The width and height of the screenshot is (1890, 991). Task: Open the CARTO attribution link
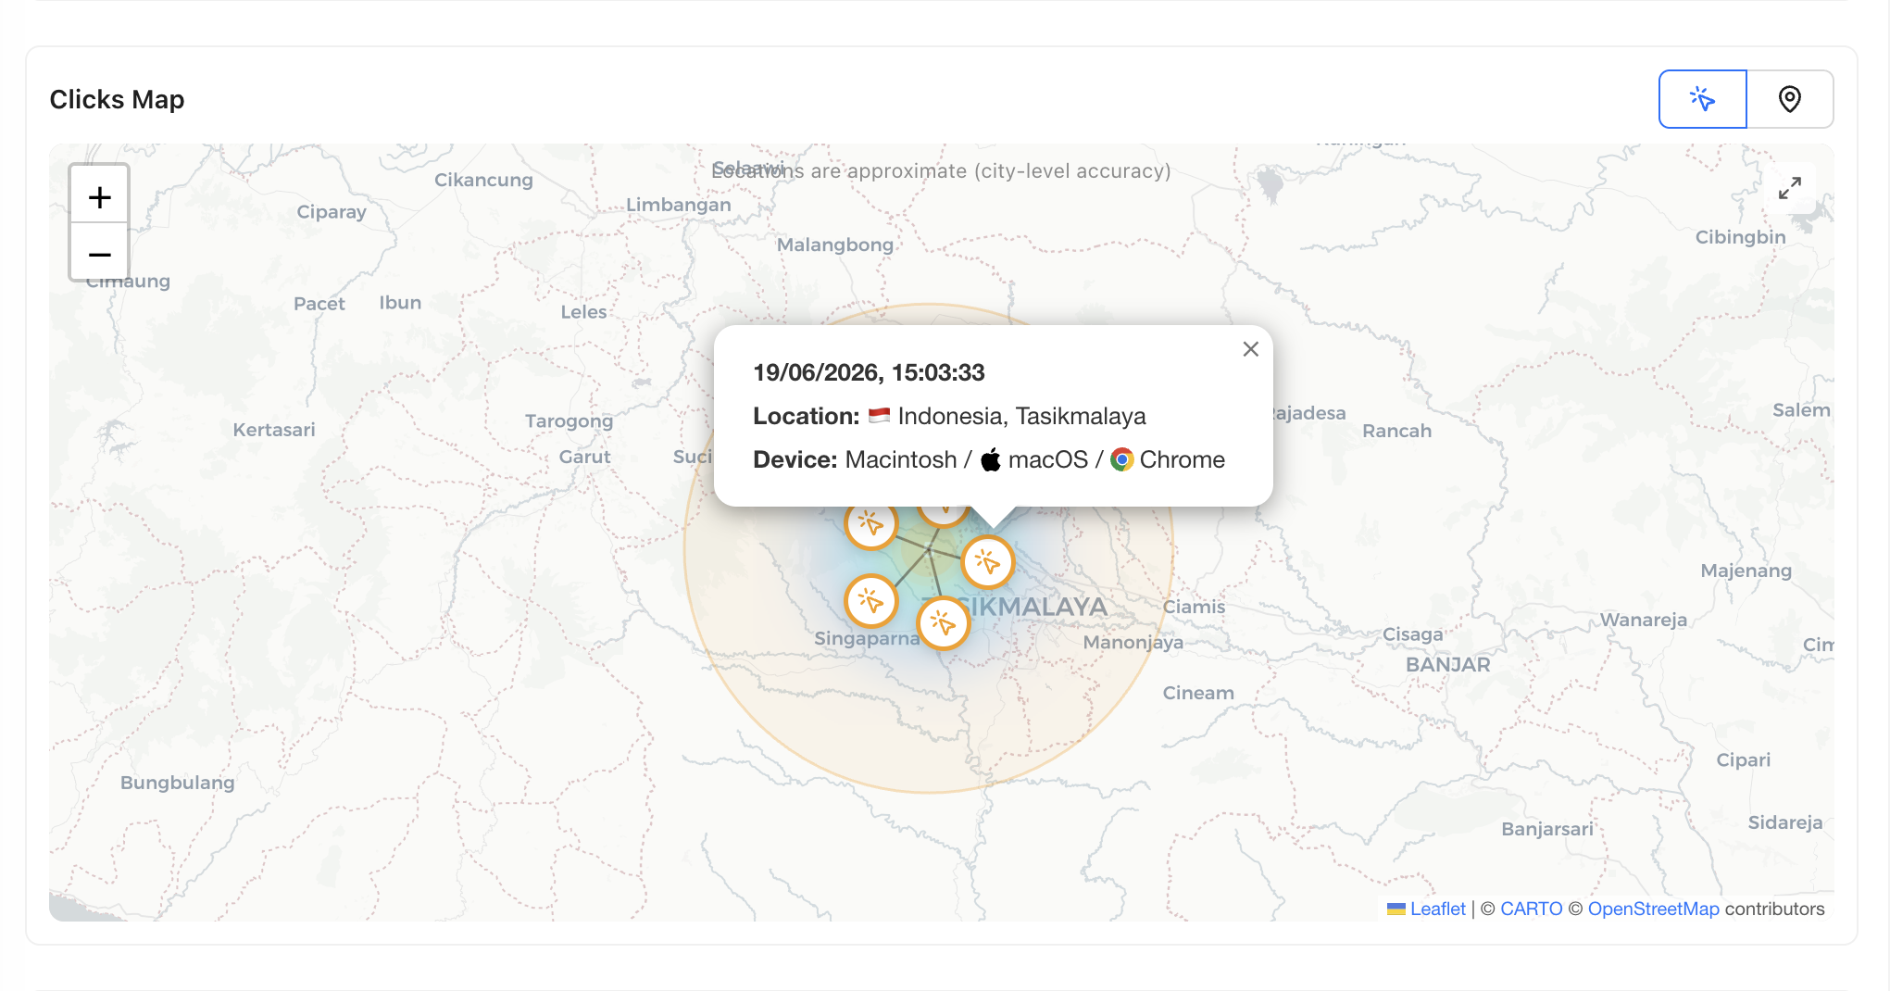1531,909
